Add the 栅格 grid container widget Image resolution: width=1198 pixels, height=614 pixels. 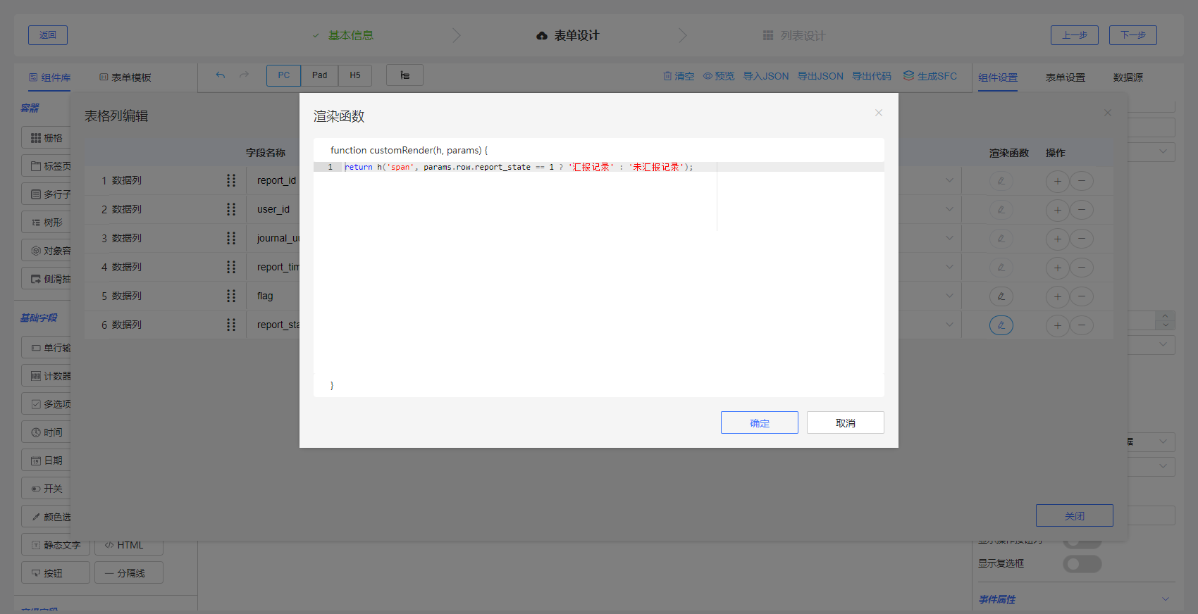tap(47, 138)
